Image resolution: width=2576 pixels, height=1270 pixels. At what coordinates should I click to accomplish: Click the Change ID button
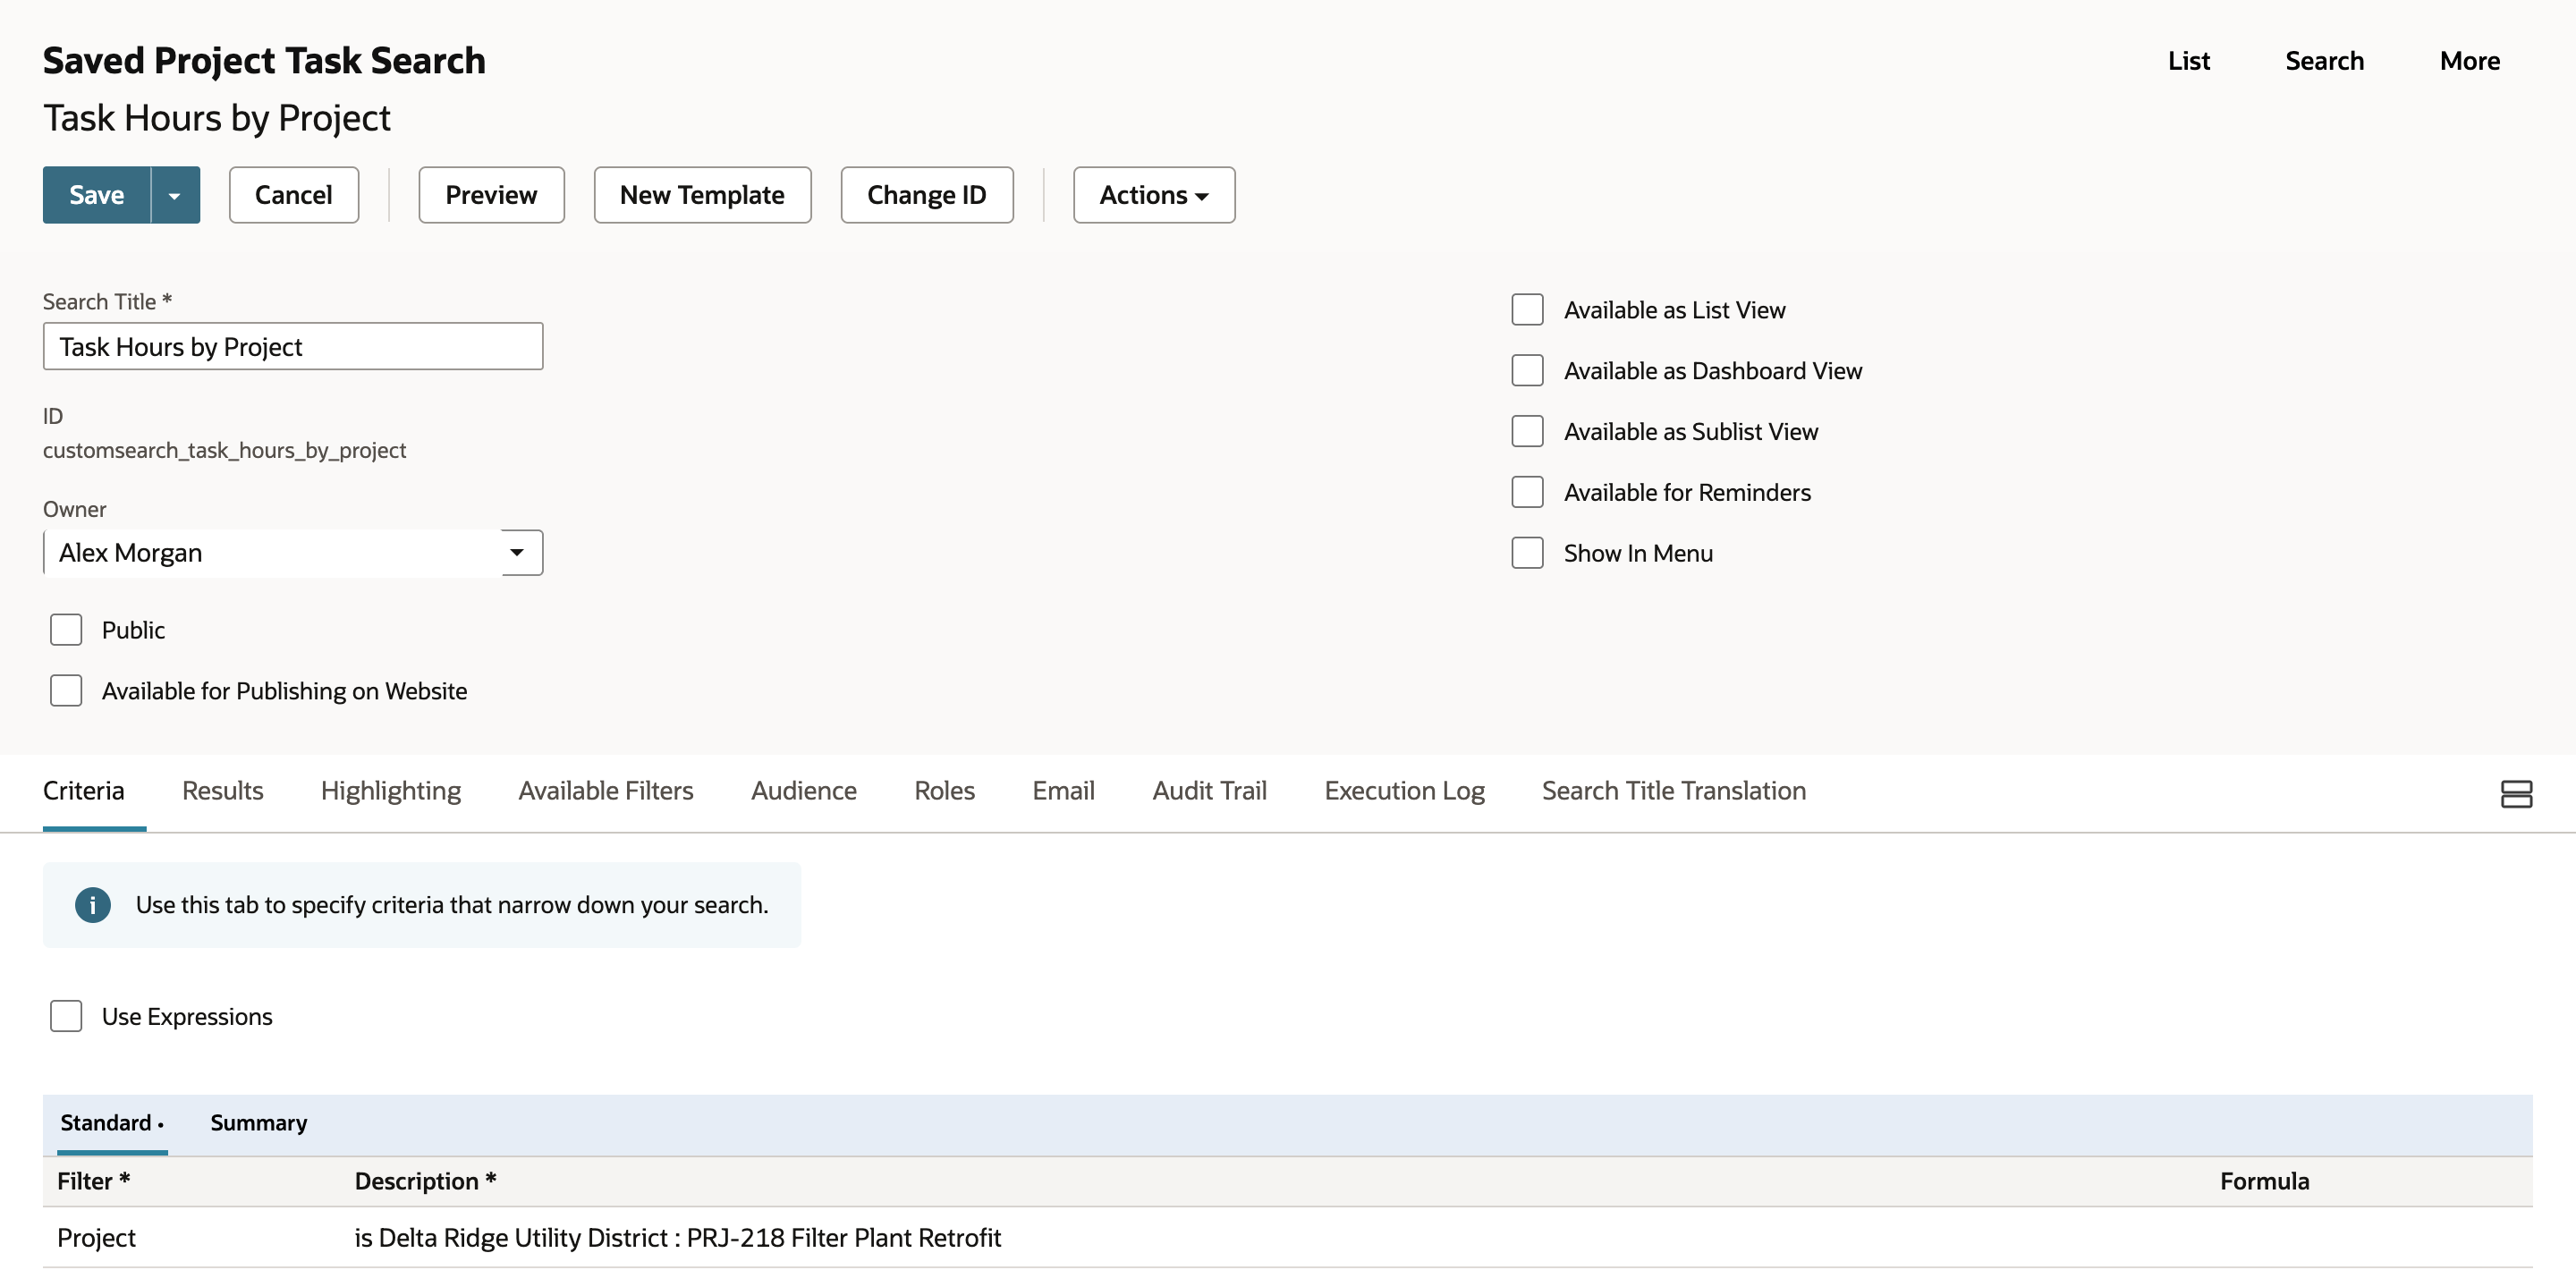(x=927, y=195)
